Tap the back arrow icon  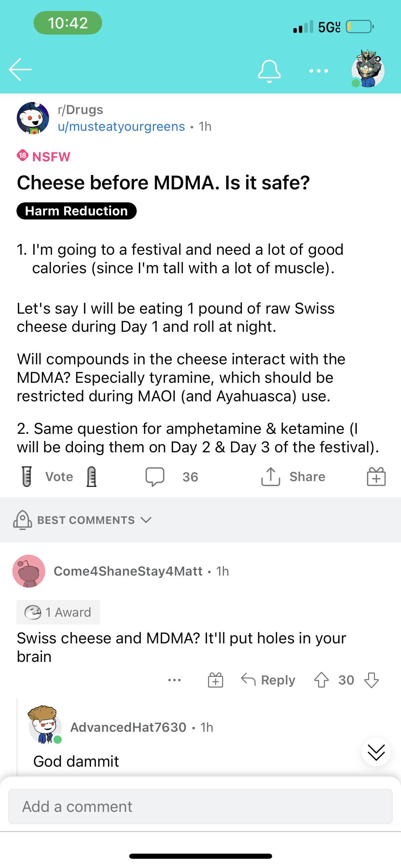[x=20, y=70]
